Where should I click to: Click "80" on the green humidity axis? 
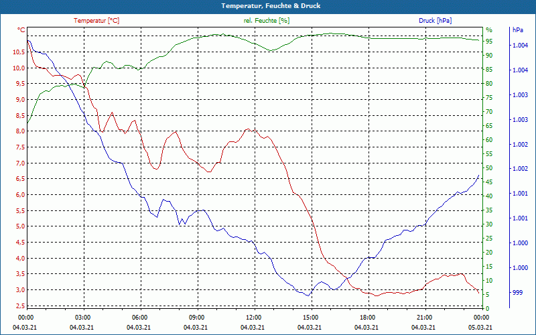click(489, 83)
